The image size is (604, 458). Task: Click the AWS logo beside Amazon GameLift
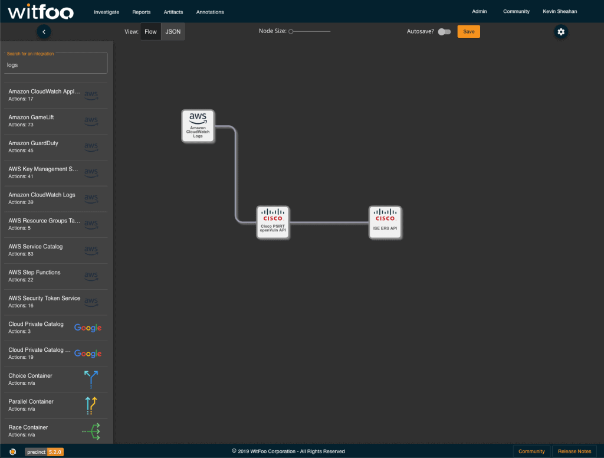pos(91,120)
